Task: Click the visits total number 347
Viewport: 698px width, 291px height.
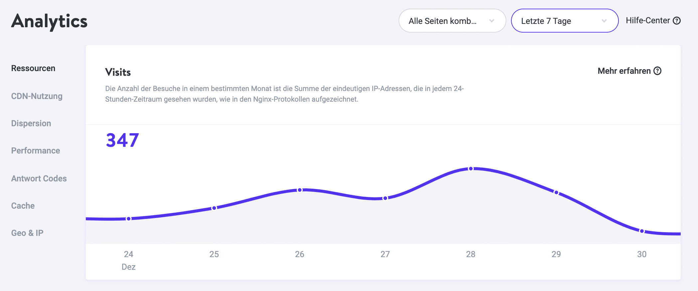Action: click(x=122, y=140)
